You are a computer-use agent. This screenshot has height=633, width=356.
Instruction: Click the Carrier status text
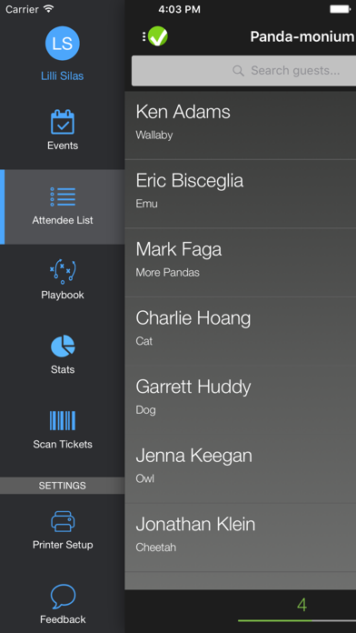(x=22, y=9)
